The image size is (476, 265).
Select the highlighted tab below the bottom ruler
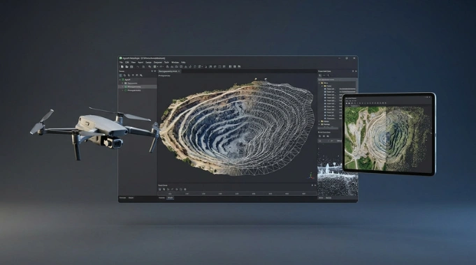[171, 197]
